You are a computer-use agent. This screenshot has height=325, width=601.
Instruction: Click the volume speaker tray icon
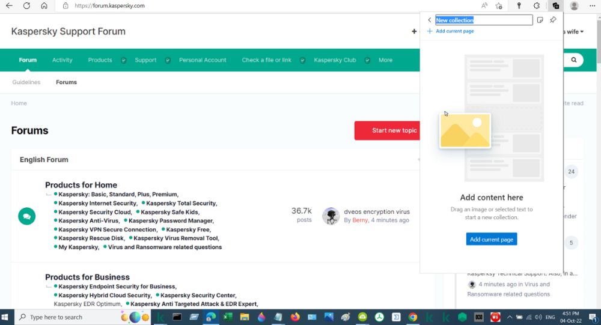coord(538,317)
